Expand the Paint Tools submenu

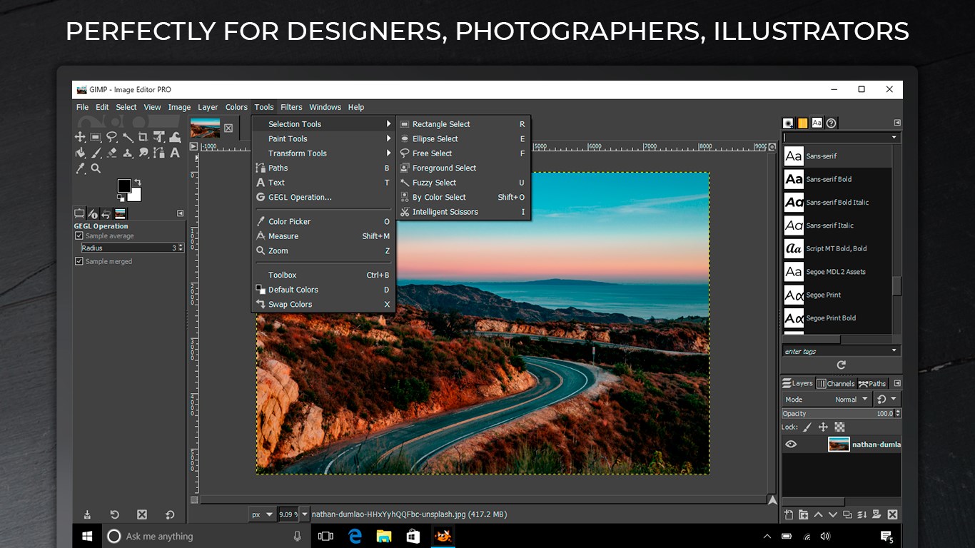(323, 138)
